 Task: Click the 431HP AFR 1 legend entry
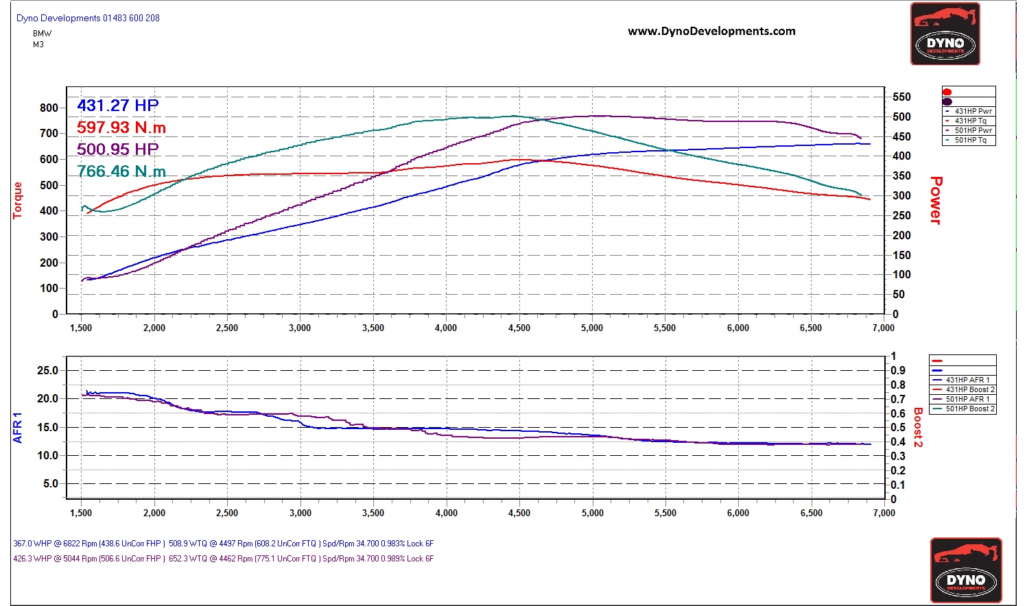[967, 380]
